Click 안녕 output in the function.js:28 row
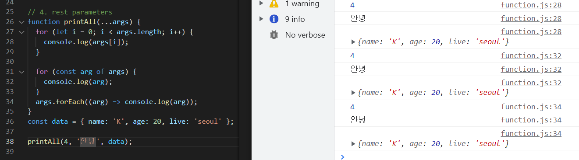Image resolution: width=579 pixels, height=160 pixels. pyautogui.click(x=358, y=18)
